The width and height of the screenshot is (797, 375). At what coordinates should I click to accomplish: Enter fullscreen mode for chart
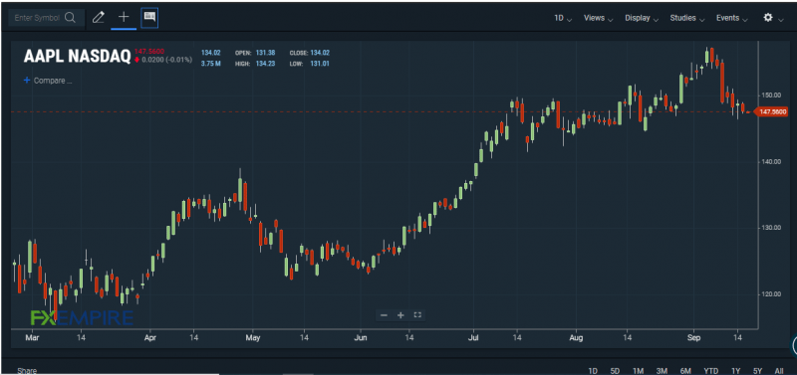417,315
